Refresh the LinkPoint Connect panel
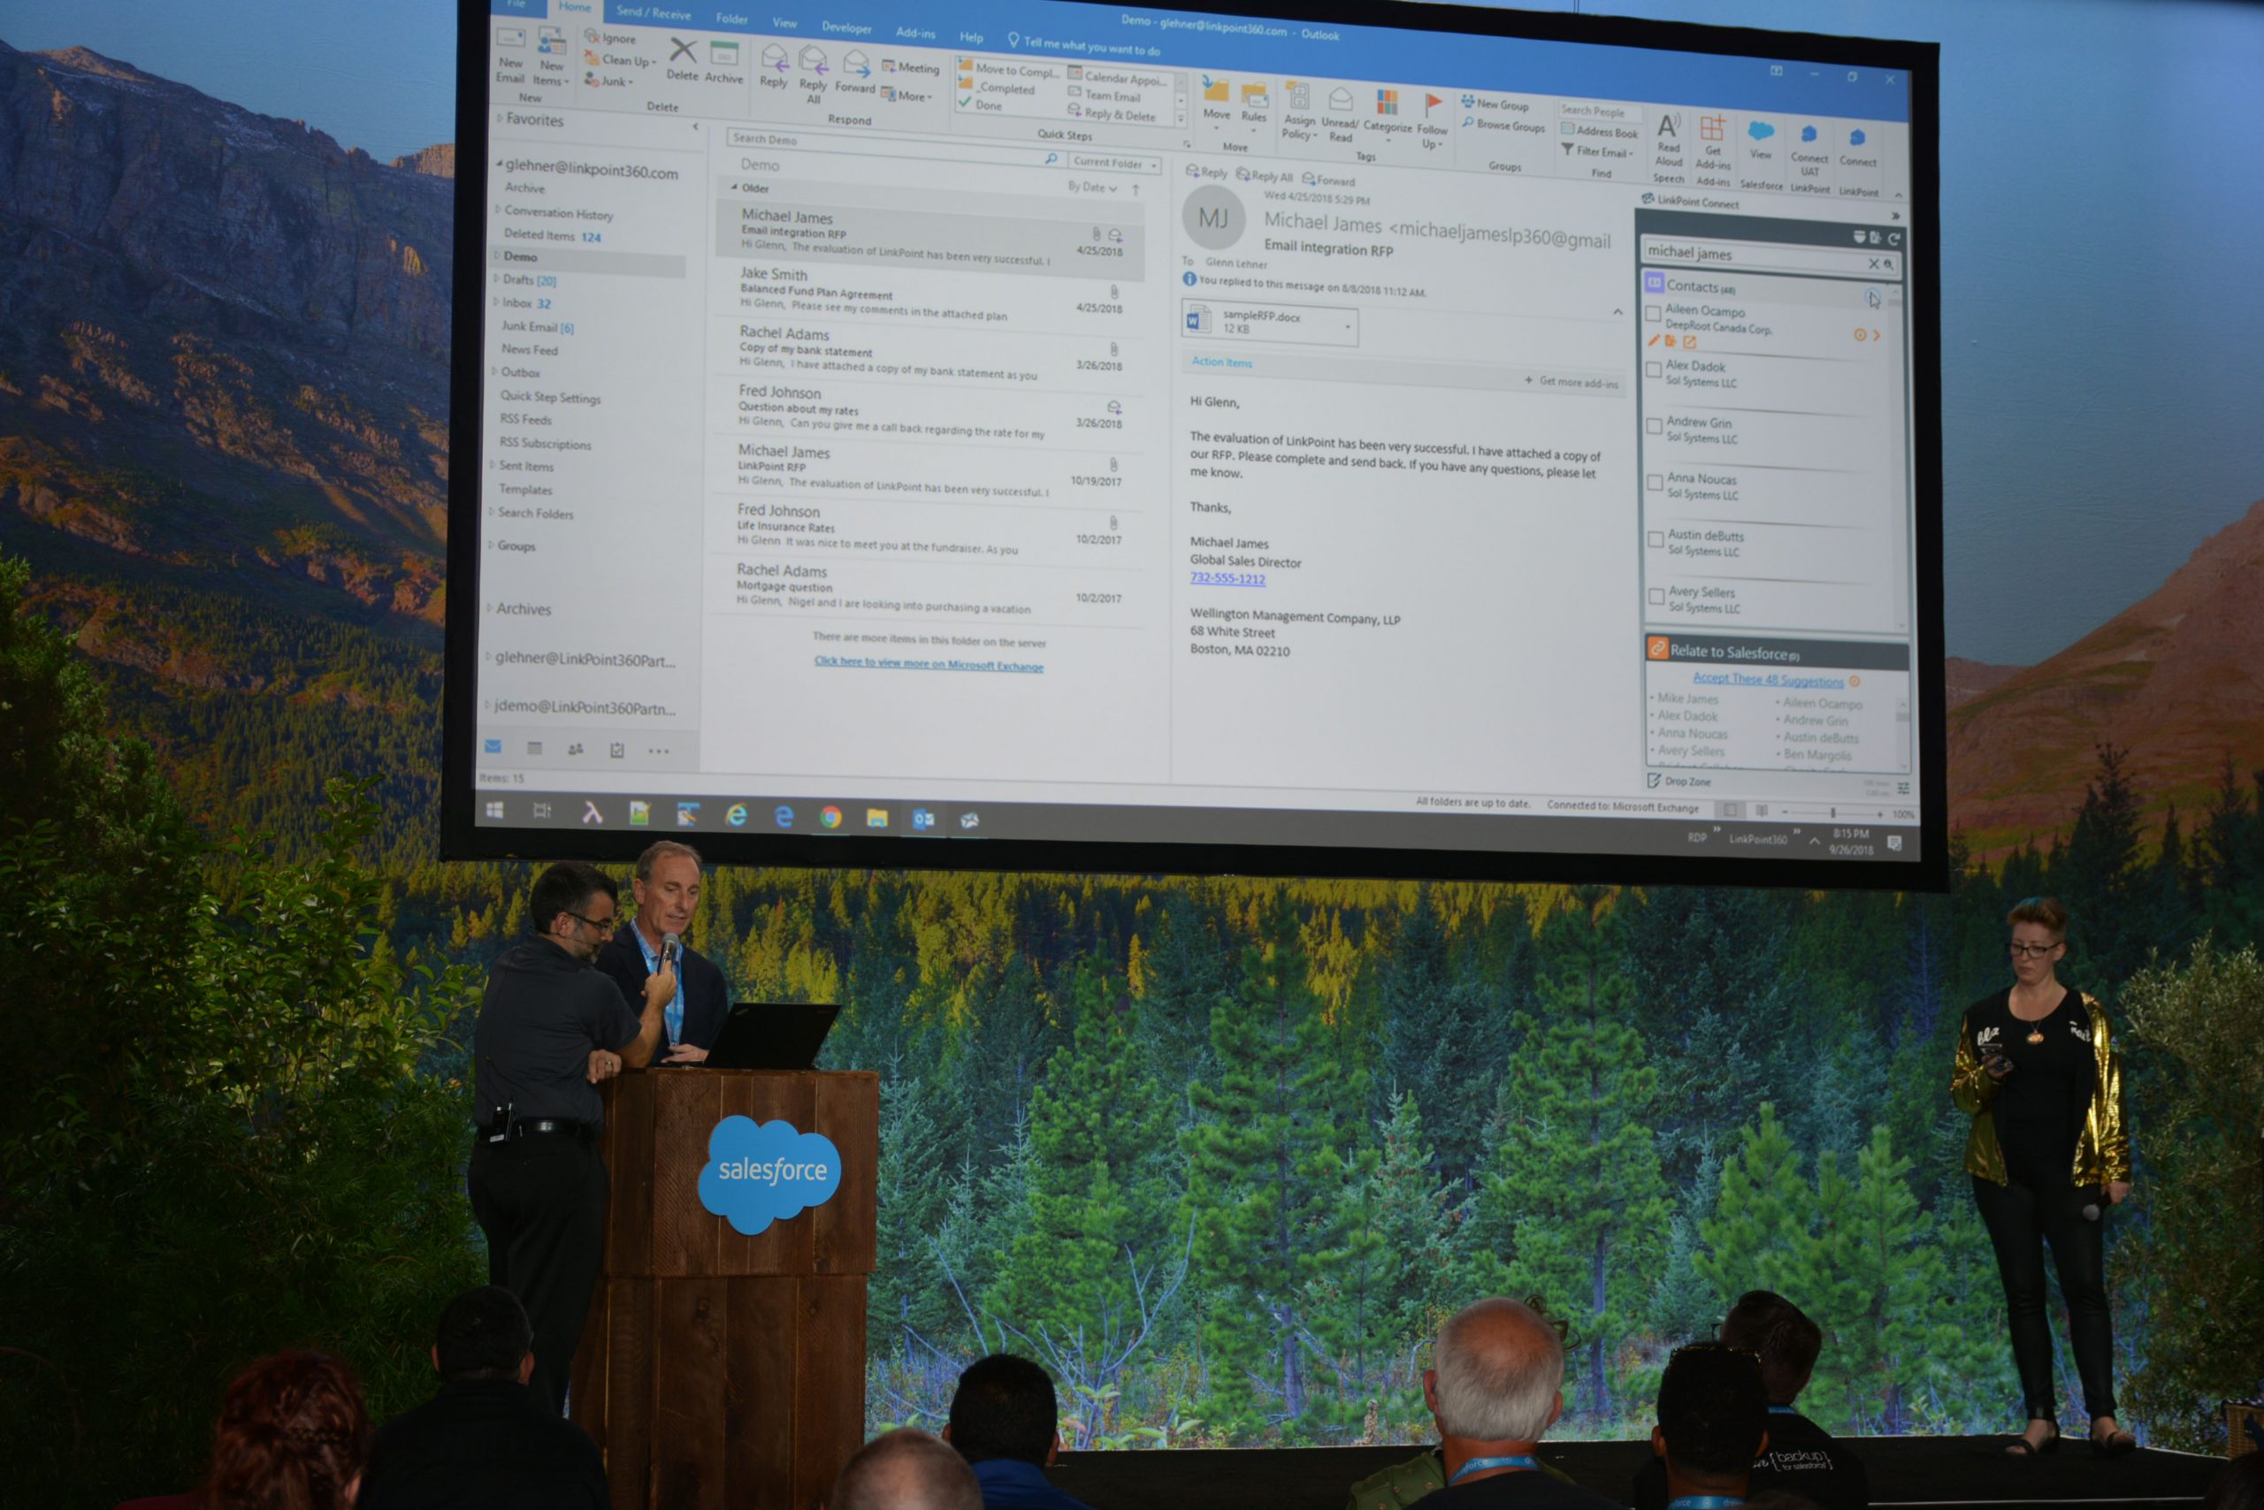Viewport: 2264px width, 1510px height. 1894,238
